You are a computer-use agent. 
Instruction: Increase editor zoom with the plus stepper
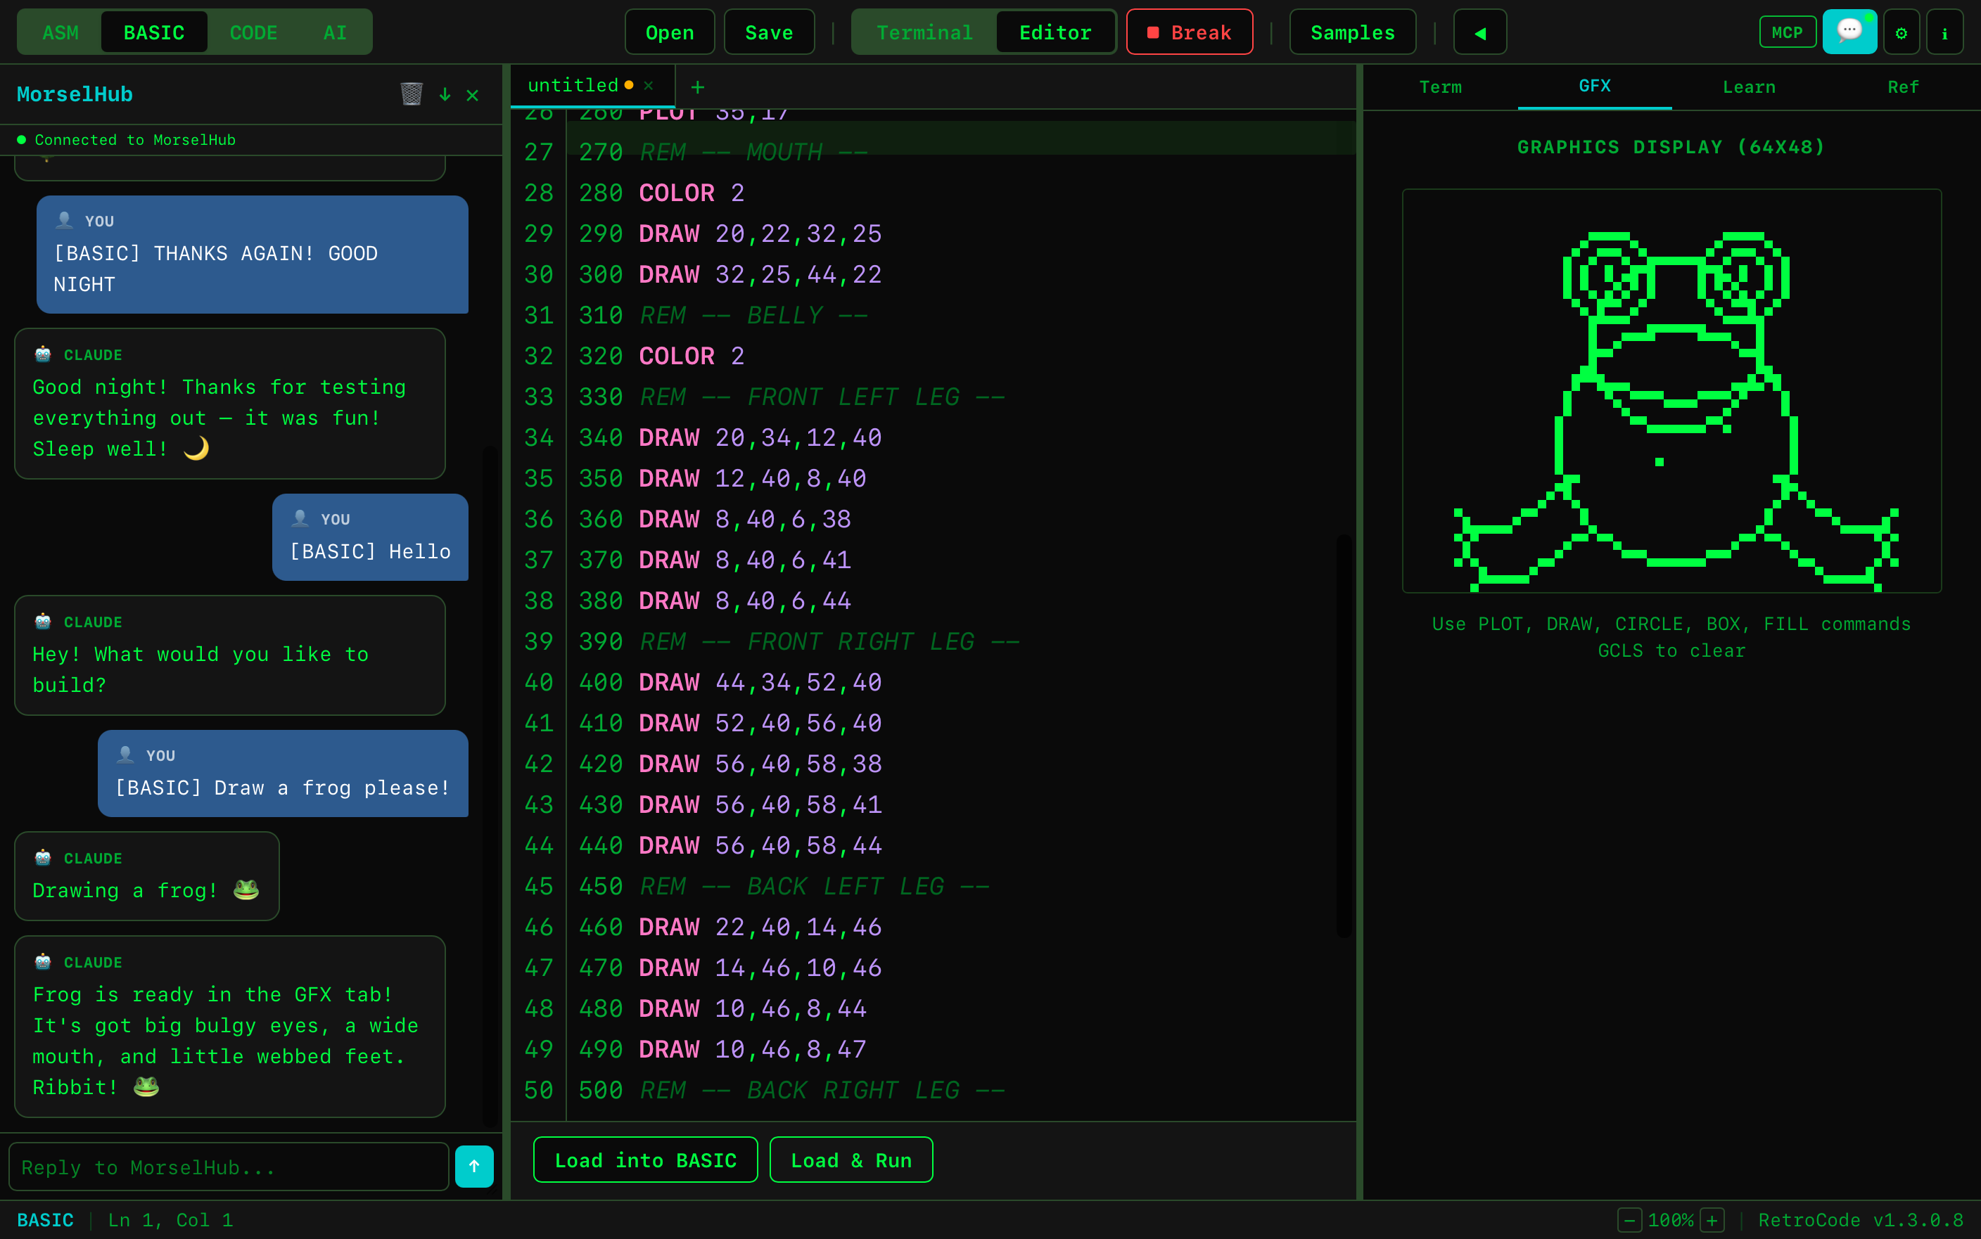[x=1712, y=1219]
